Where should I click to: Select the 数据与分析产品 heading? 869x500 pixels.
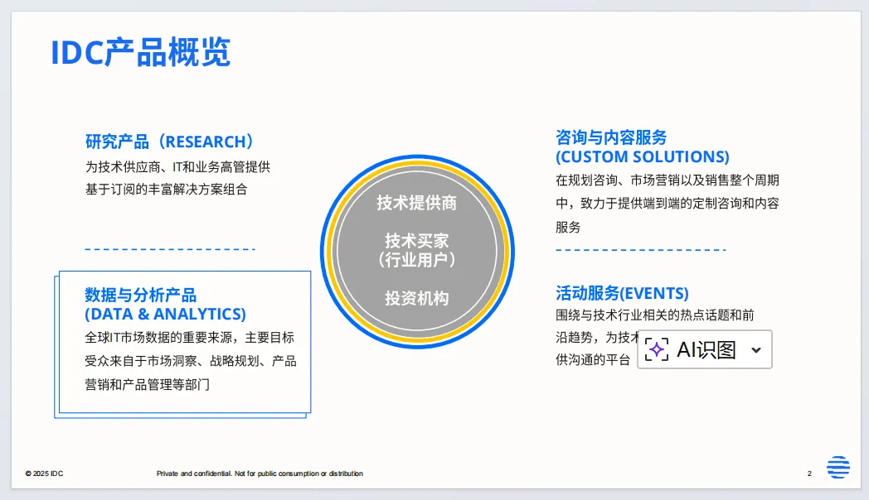click(x=141, y=295)
